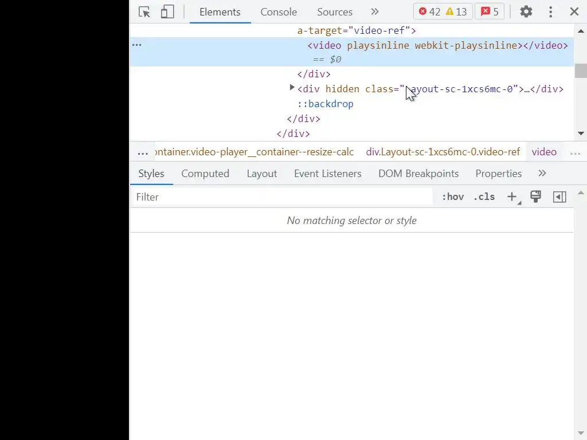Open the Layout tab

click(x=261, y=174)
